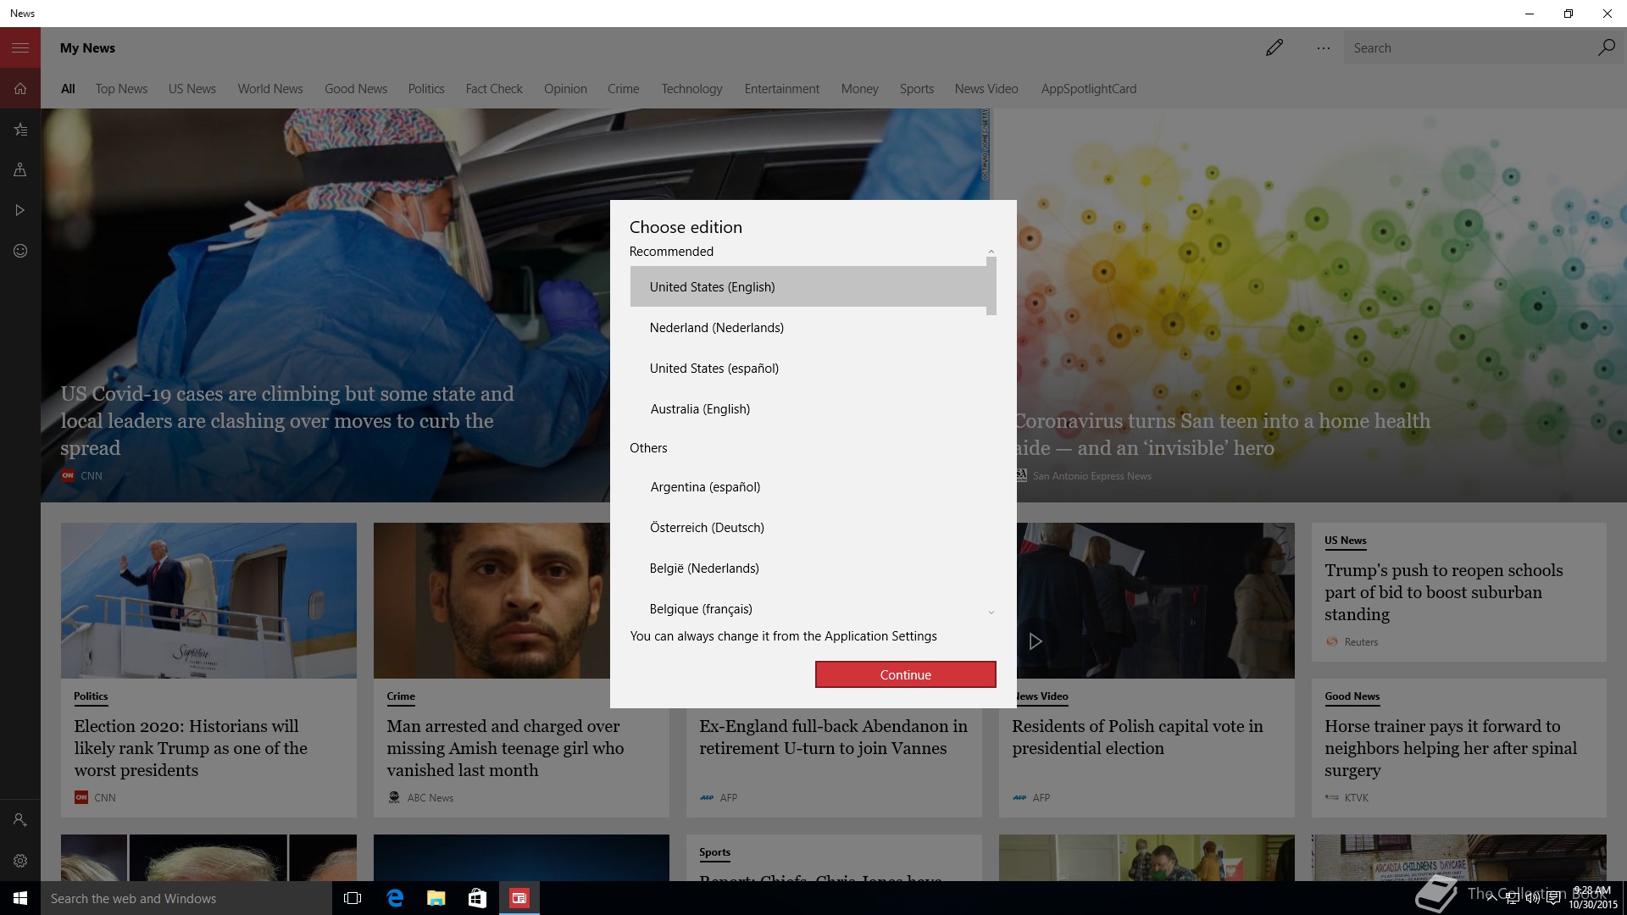
Task: Click Trump boarding plane thumbnail
Action: [208, 600]
